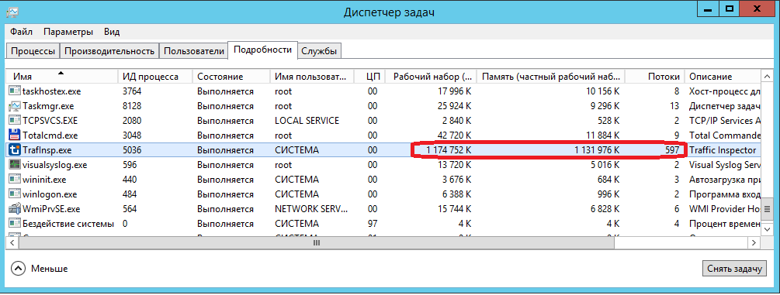Click the Снять задачу button
The height and width of the screenshot is (295, 780).
point(734,269)
